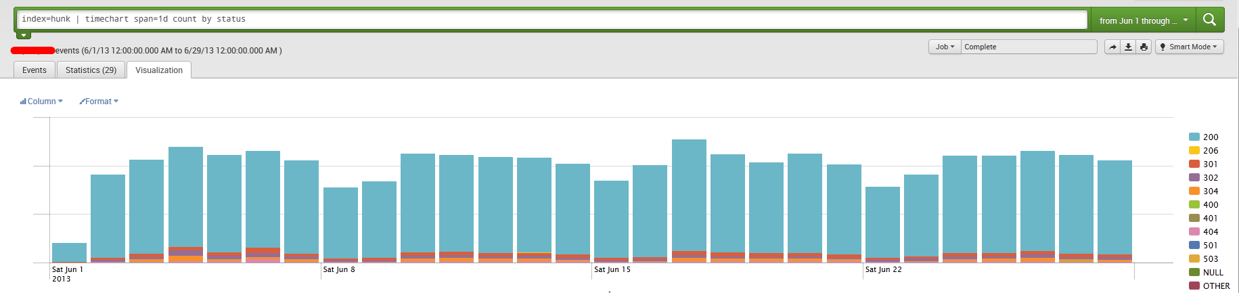Click the bar directly above Sat Jun 8 label

coord(340,225)
